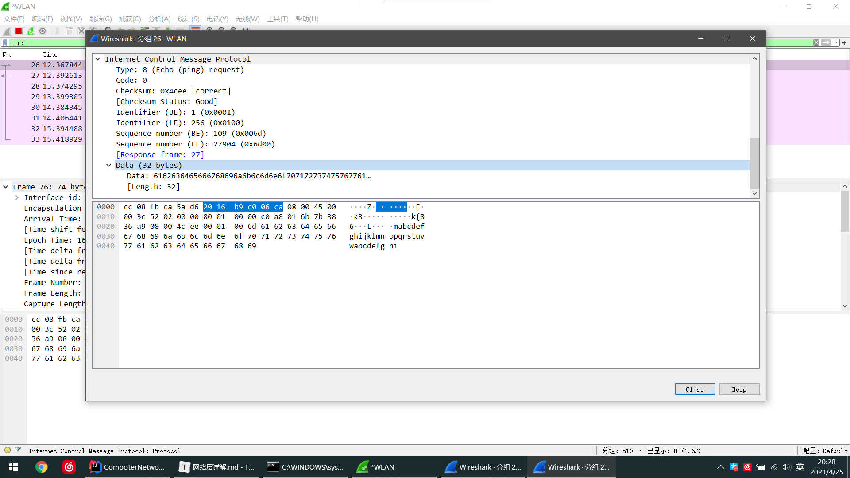Open the 跳转(G) menu

[x=100, y=19]
